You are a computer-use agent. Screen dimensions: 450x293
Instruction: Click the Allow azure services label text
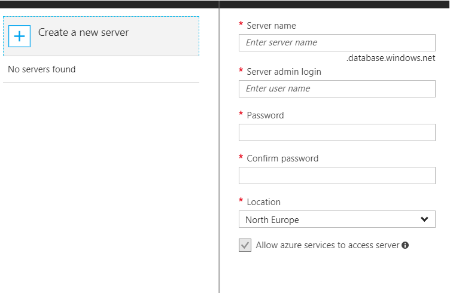[x=327, y=245]
